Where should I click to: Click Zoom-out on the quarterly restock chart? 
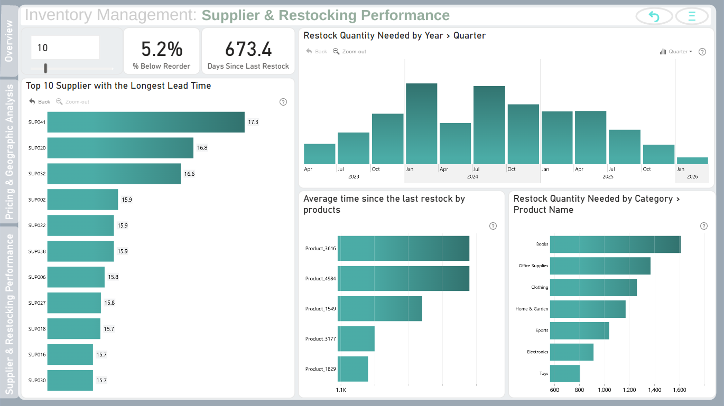tap(350, 52)
